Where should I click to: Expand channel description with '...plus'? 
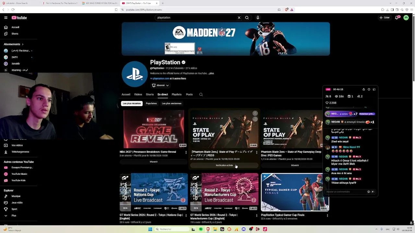(x=211, y=73)
